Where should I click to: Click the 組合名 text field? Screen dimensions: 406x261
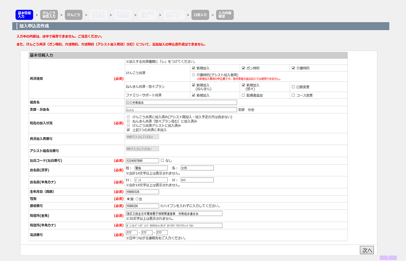(x=181, y=102)
